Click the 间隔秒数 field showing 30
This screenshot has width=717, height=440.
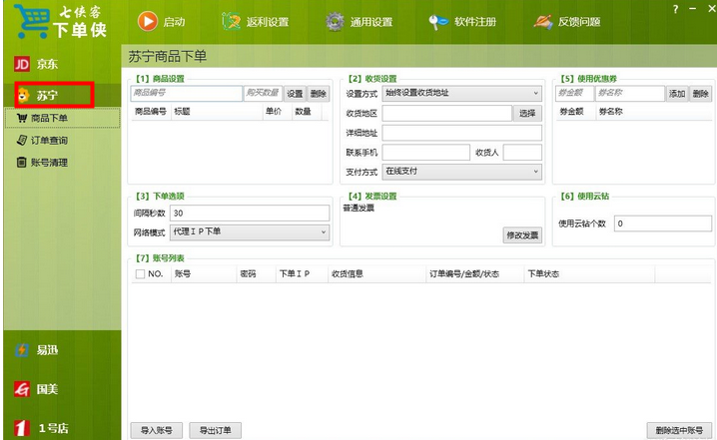click(x=250, y=213)
